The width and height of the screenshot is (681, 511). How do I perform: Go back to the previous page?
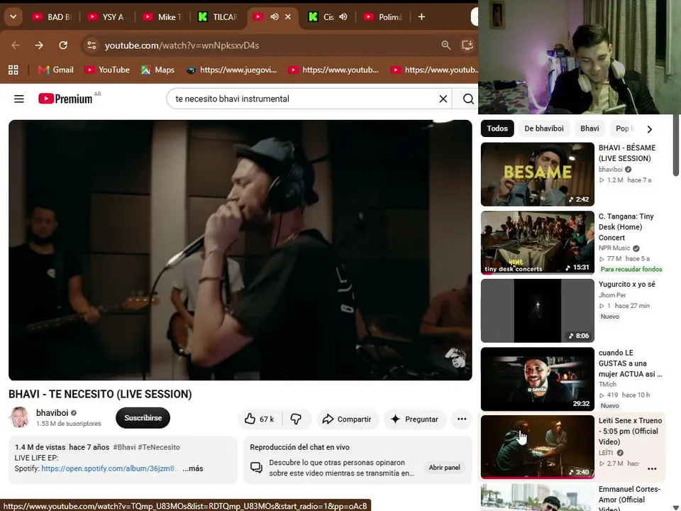point(16,45)
